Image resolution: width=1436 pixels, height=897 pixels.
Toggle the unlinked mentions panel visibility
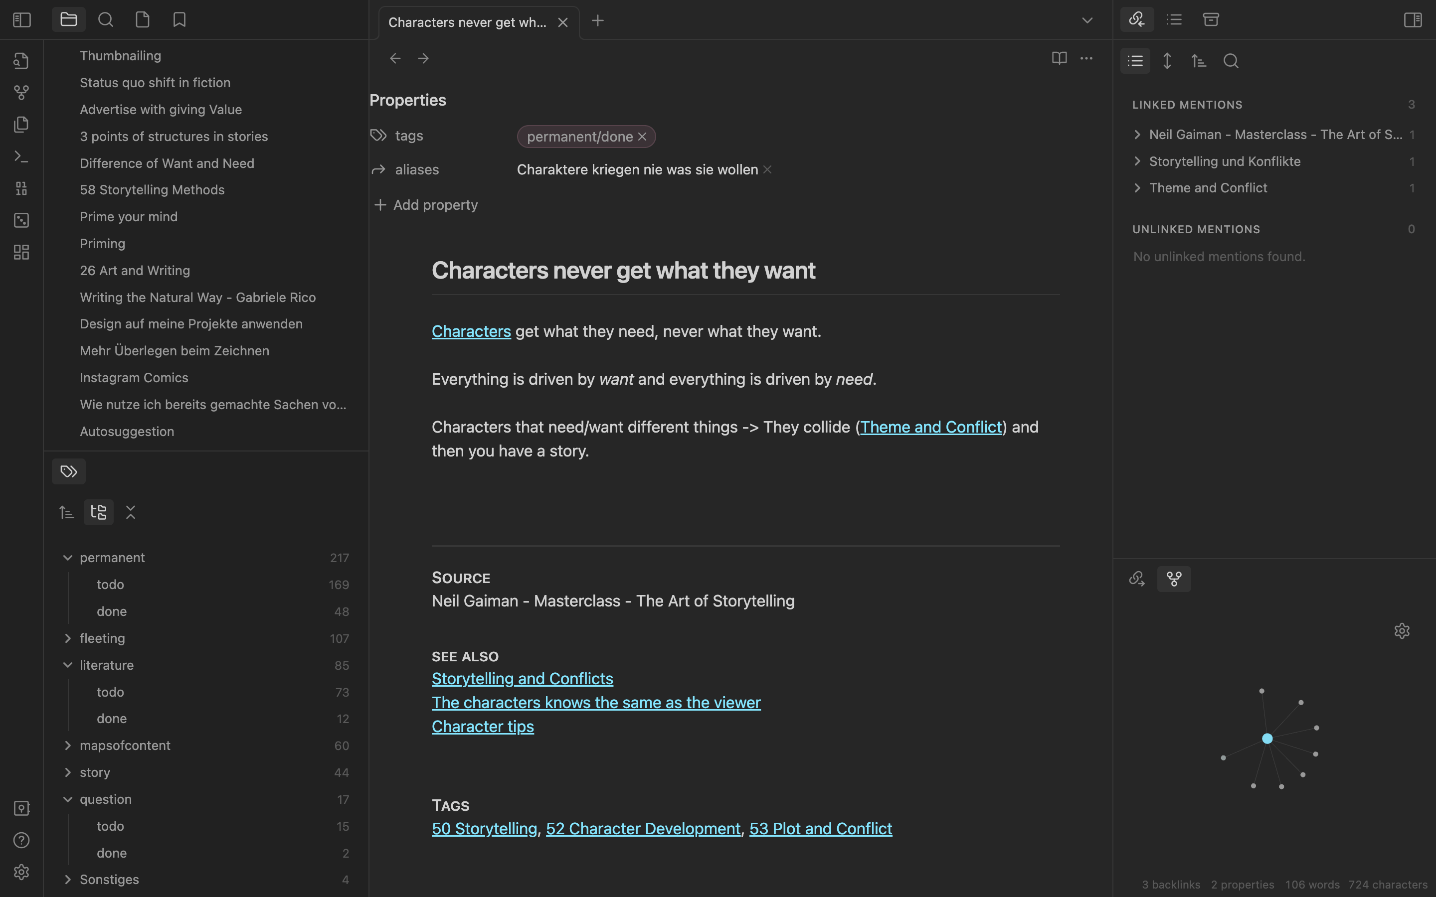click(x=1197, y=229)
